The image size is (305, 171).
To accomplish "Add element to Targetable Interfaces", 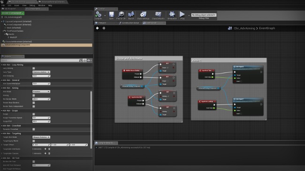I will click(46, 149).
